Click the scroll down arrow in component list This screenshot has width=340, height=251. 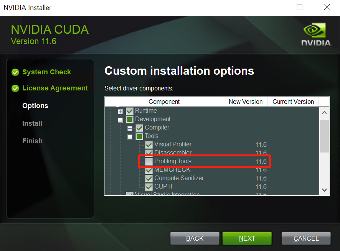coord(324,190)
